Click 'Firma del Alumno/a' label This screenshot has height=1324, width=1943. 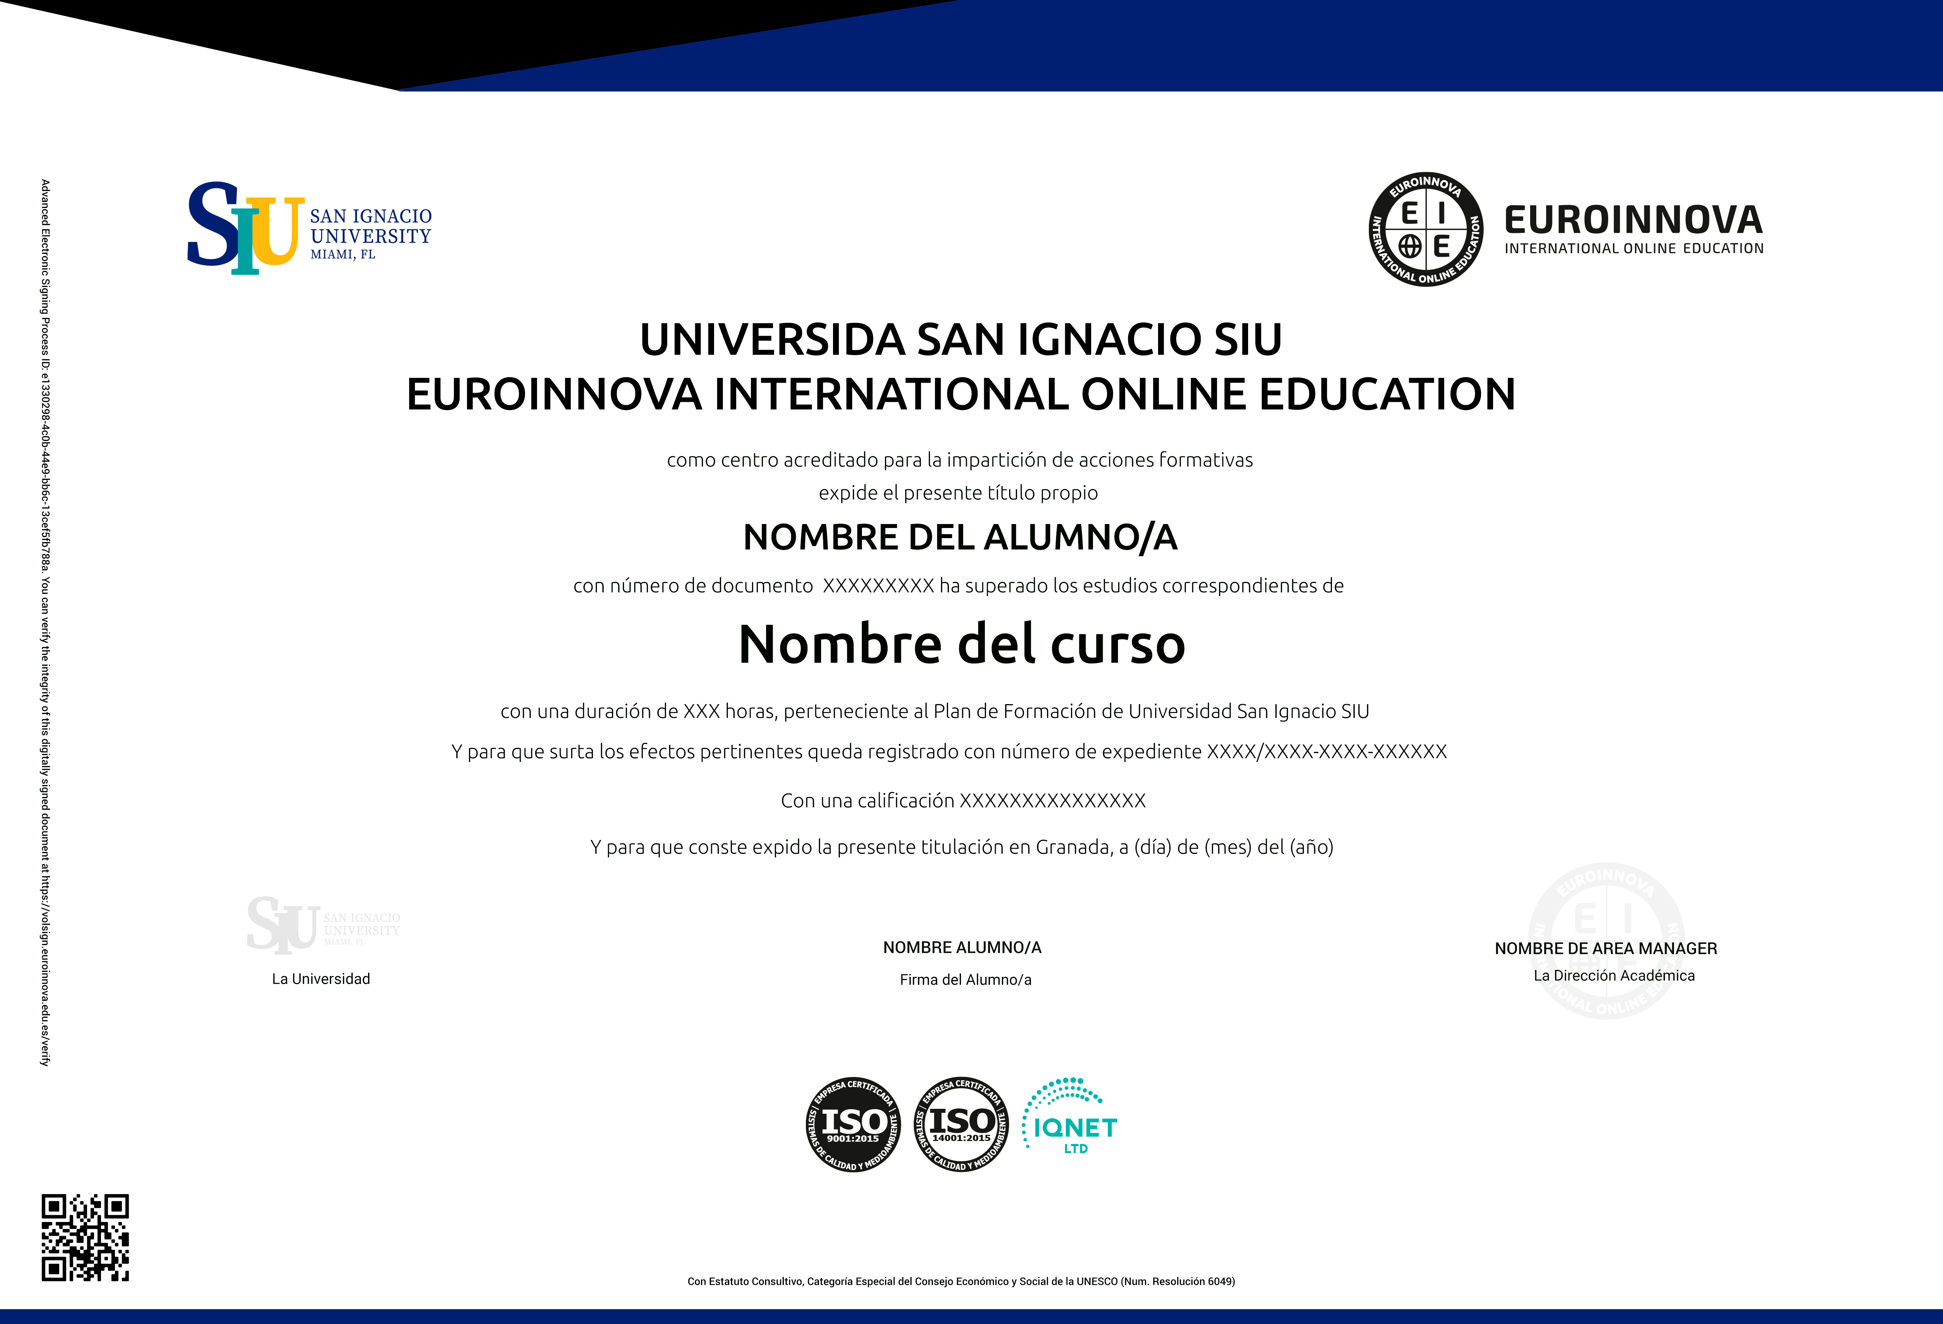coord(966,979)
